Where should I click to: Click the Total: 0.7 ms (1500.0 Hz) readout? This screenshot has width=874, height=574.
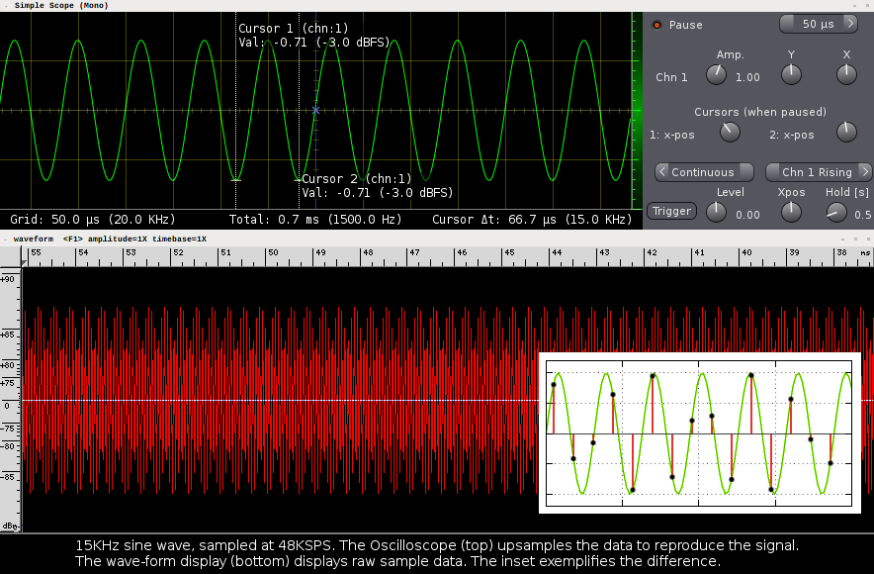(315, 220)
